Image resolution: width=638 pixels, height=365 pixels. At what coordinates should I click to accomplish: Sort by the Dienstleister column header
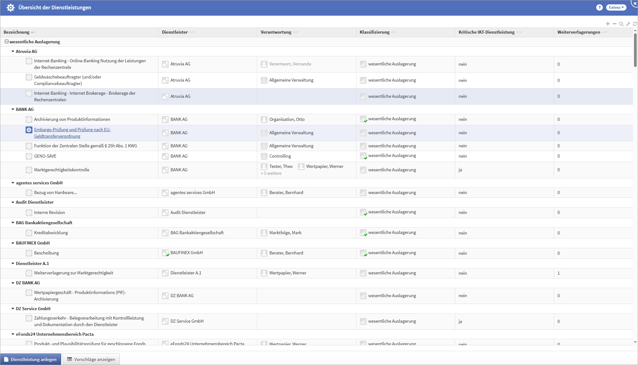(x=175, y=32)
